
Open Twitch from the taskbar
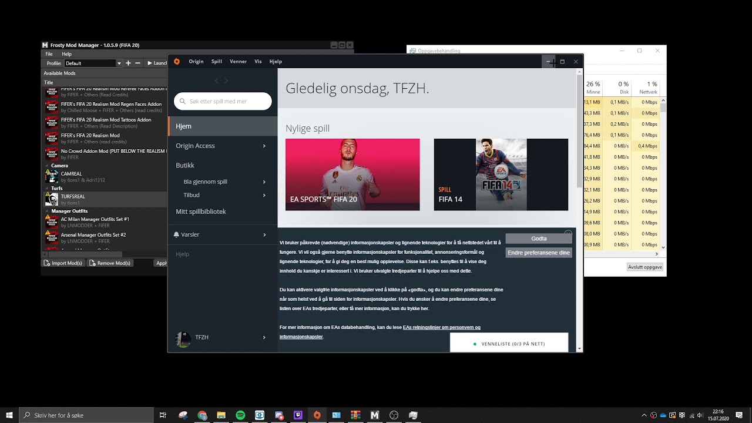(298, 415)
